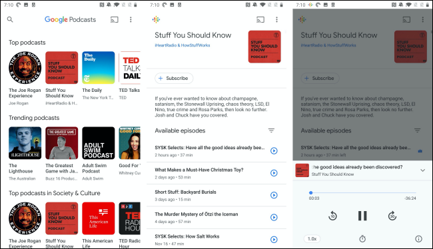Open Good For You podcast cover
Screen dimensions: 433x249
click(129, 143)
